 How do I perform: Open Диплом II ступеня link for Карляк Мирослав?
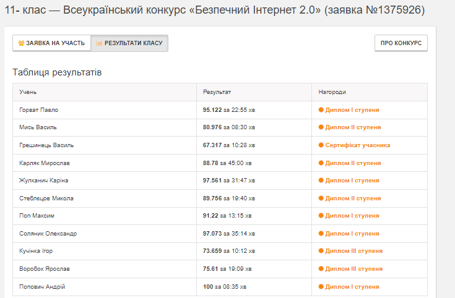353,163
